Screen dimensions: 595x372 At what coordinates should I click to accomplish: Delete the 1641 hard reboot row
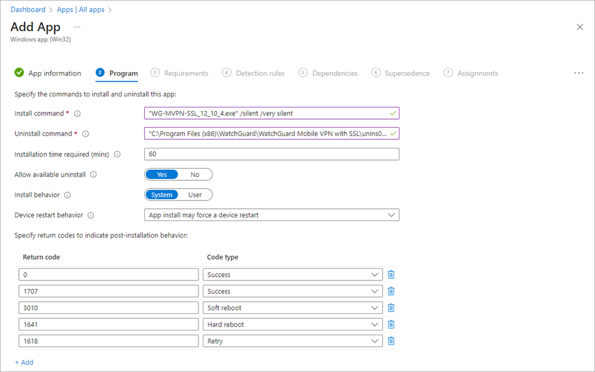[391, 324]
